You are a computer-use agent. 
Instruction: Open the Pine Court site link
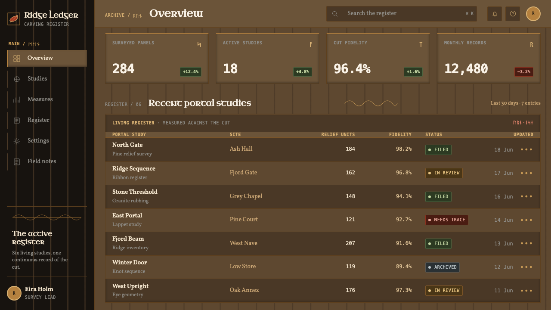244,220
